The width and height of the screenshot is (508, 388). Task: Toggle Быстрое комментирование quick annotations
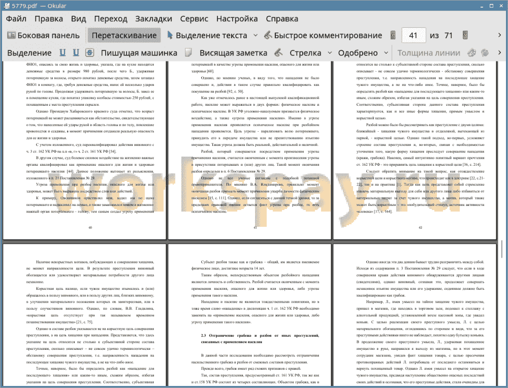pos(323,36)
